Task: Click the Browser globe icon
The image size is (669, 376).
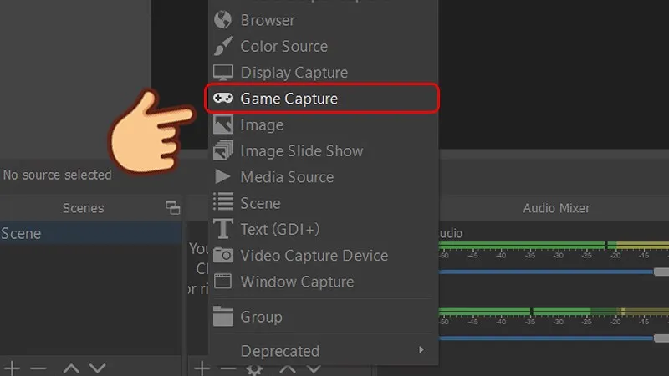Action: click(222, 20)
